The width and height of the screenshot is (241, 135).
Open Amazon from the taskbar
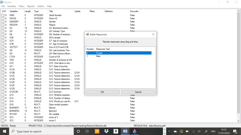pyautogui.click(x=116, y=131)
